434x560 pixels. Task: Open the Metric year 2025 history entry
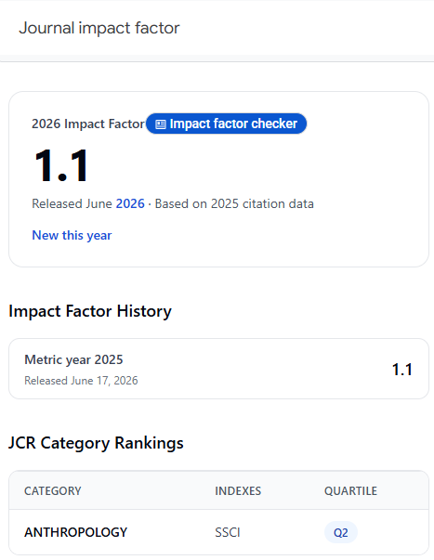pyautogui.click(x=218, y=369)
